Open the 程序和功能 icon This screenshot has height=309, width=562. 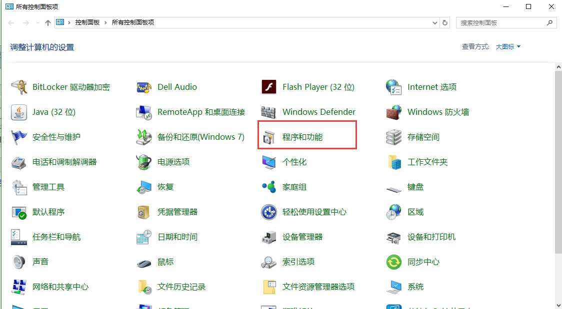(x=269, y=137)
